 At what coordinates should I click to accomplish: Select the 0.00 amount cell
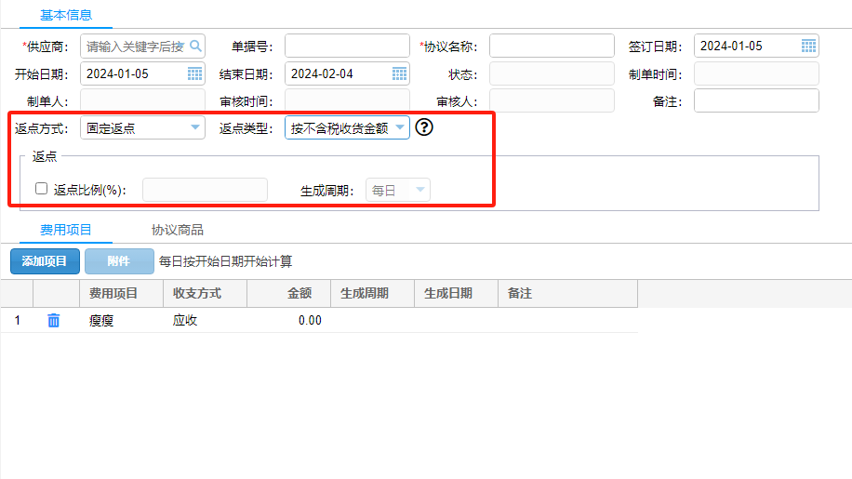click(289, 321)
